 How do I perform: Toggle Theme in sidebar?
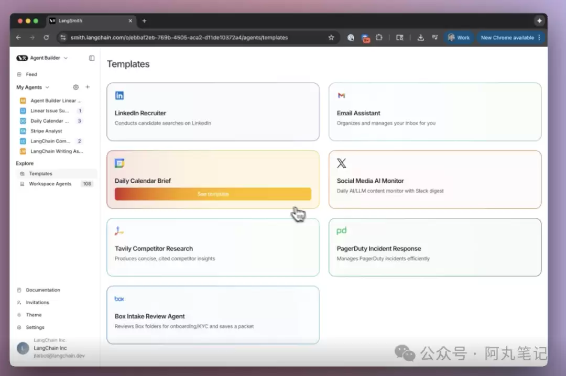34,315
